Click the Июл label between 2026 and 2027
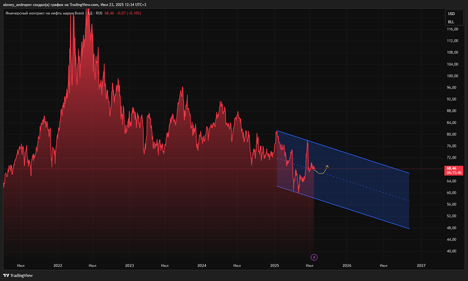Viewport: 468px width, 281px height. pyautogui.click(x=384, y=266)
